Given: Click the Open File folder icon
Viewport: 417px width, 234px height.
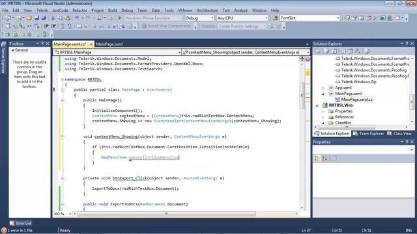Looking at the screenshot, I should pyautogui.click(x=29, y=18).
